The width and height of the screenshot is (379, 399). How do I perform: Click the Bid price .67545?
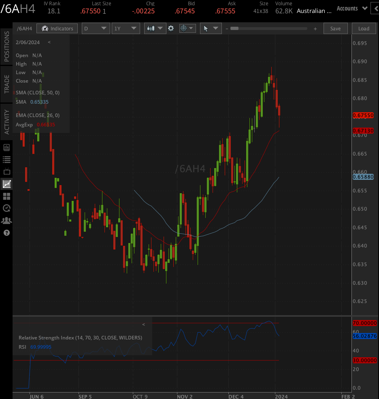pos(185,11)
